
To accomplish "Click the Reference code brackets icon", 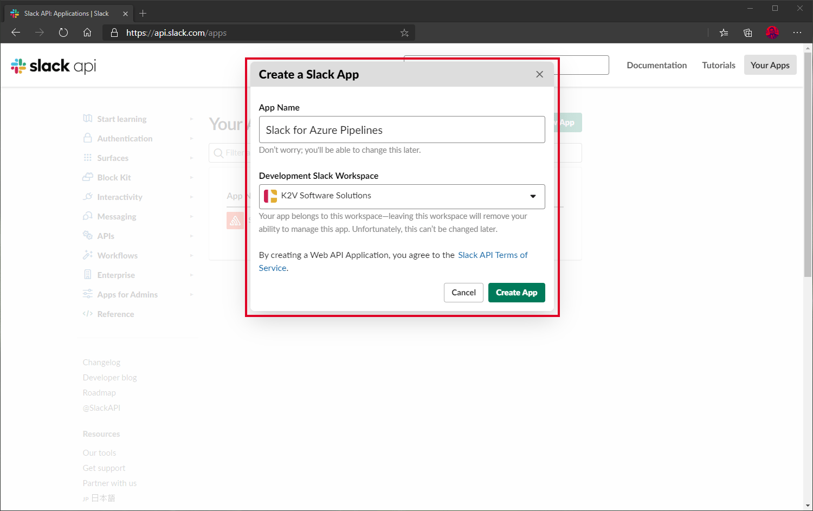I will pos(87,314).
